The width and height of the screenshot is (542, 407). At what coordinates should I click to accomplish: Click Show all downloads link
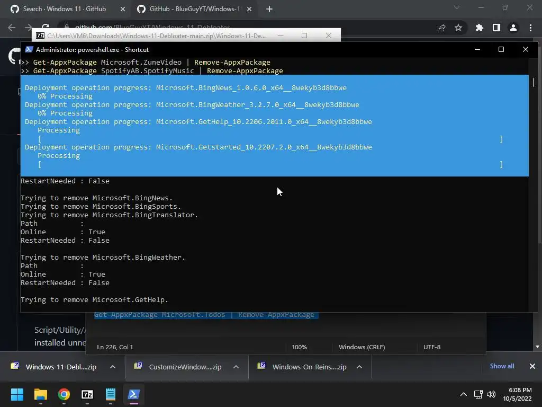tap(502, 366)
